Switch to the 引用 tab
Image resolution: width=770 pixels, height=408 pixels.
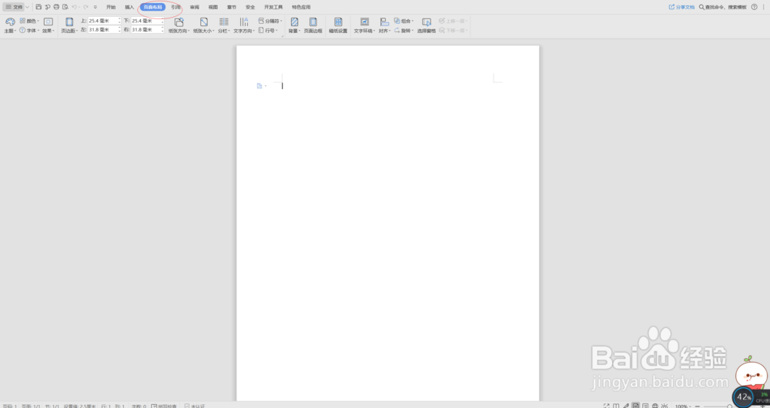pyautogui.click(x=176, y=8)
